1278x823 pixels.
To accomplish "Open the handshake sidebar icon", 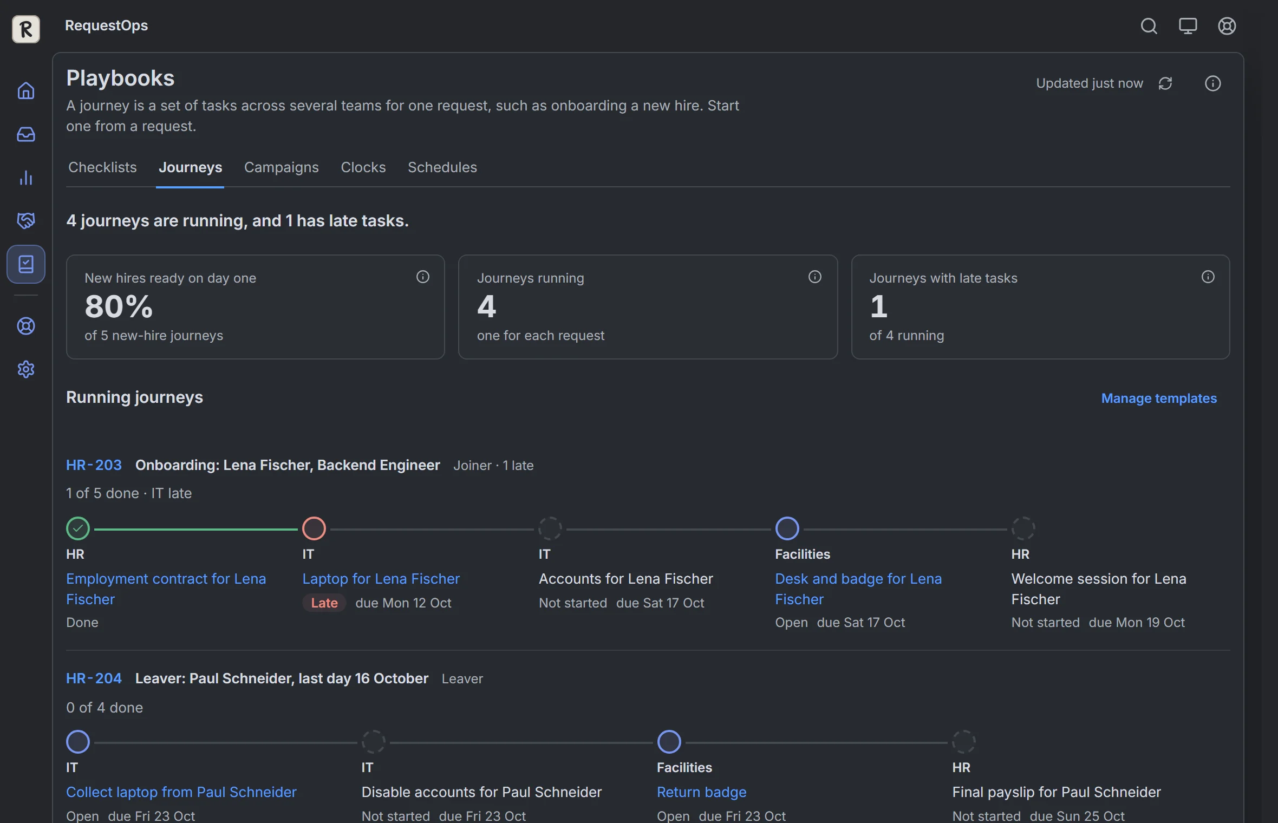I will [26, 220].
